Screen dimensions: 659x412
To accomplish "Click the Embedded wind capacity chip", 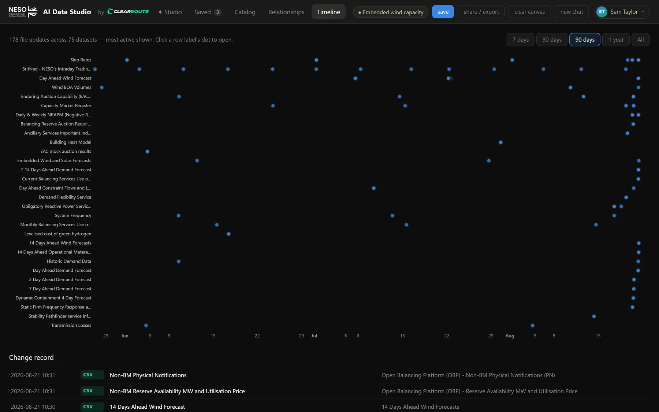I will click(391, 12).
